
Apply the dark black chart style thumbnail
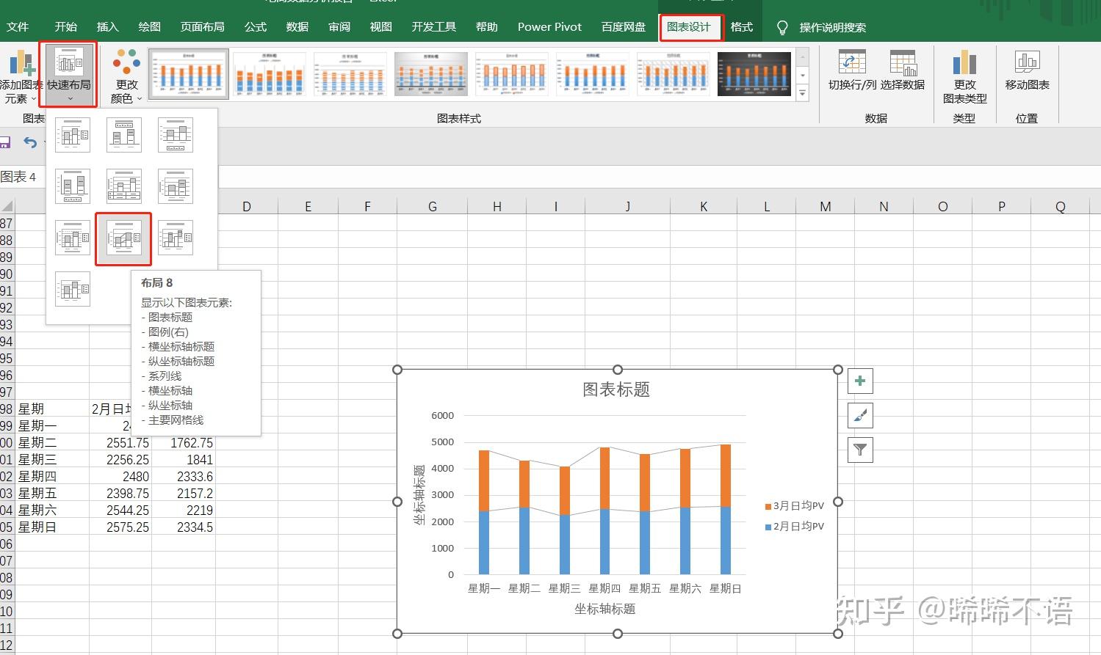754,74
